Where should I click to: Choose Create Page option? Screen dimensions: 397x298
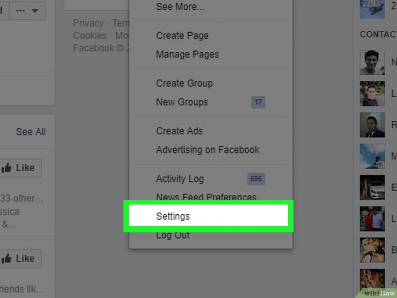point(182,35)
